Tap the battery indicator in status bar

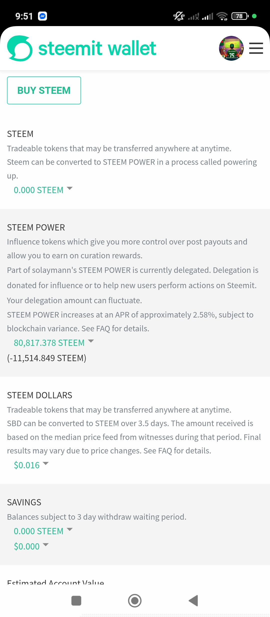click(x=240, y=16)
